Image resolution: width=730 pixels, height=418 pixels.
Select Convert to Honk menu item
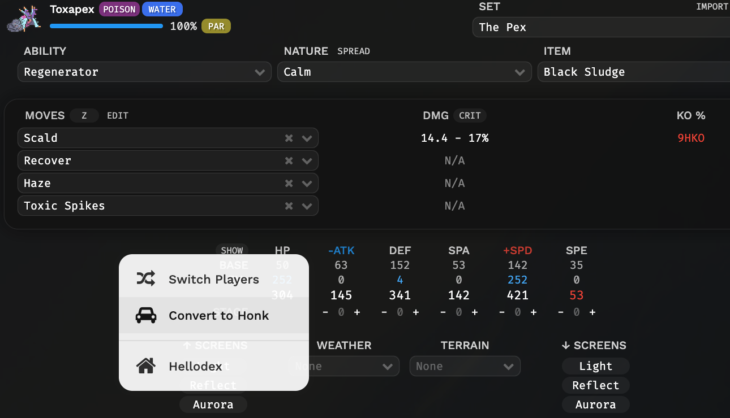click(218, 315)
